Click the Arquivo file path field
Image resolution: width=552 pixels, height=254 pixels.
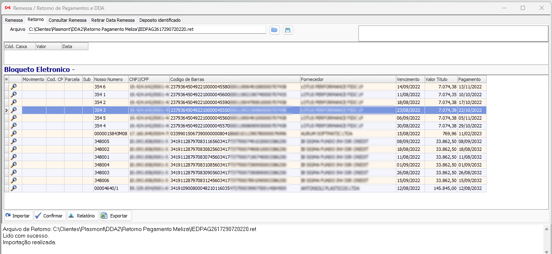pos(147,30)
